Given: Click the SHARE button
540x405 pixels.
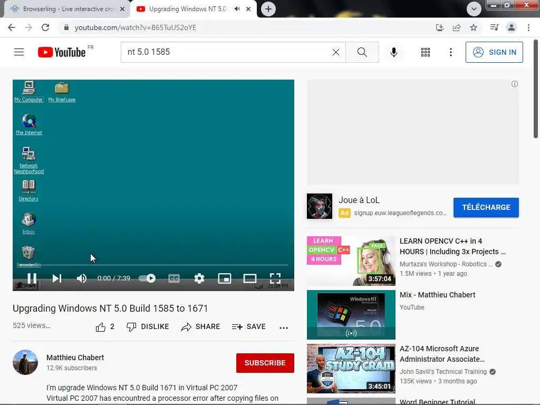Looking at the screenshot, I should (200, 327).
